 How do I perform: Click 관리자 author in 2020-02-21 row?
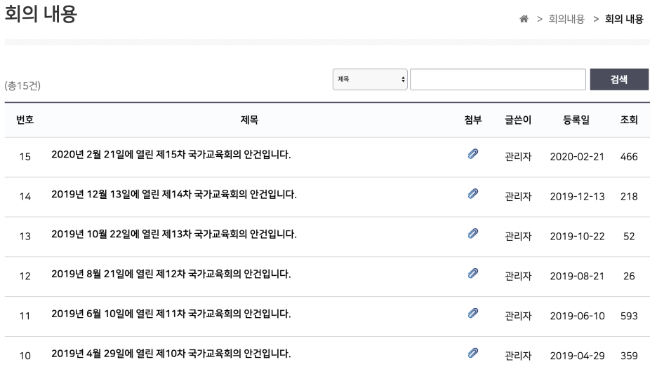pos(518,157)
